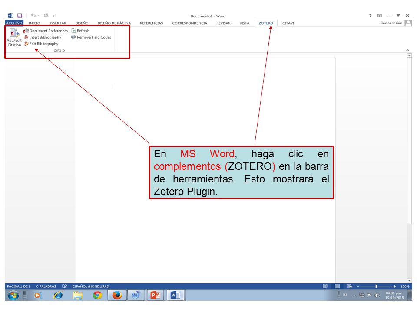Open Internet Explorer from taskbar
417x312 pixels.
(x=58, y=295)
